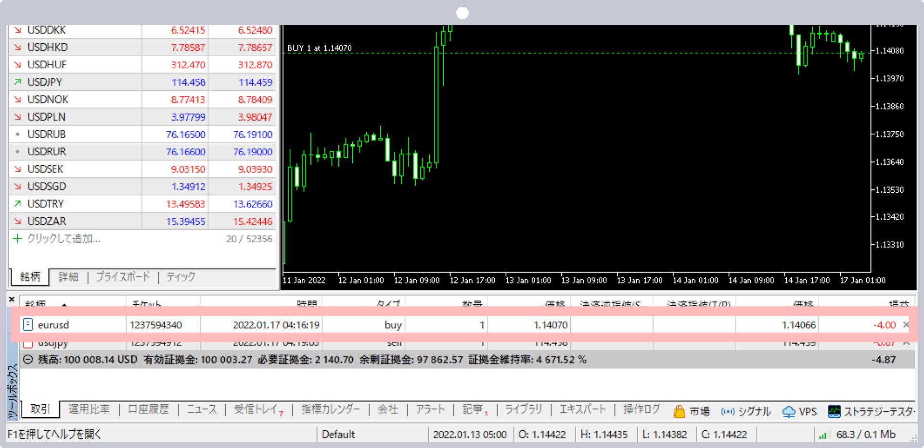Open the プライスボード tab
Viewport: 924px width, 448px height.
coord(123,277)
